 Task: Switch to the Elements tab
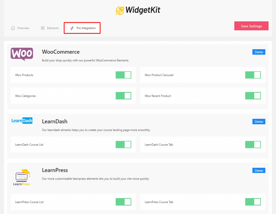click(50, 28)
